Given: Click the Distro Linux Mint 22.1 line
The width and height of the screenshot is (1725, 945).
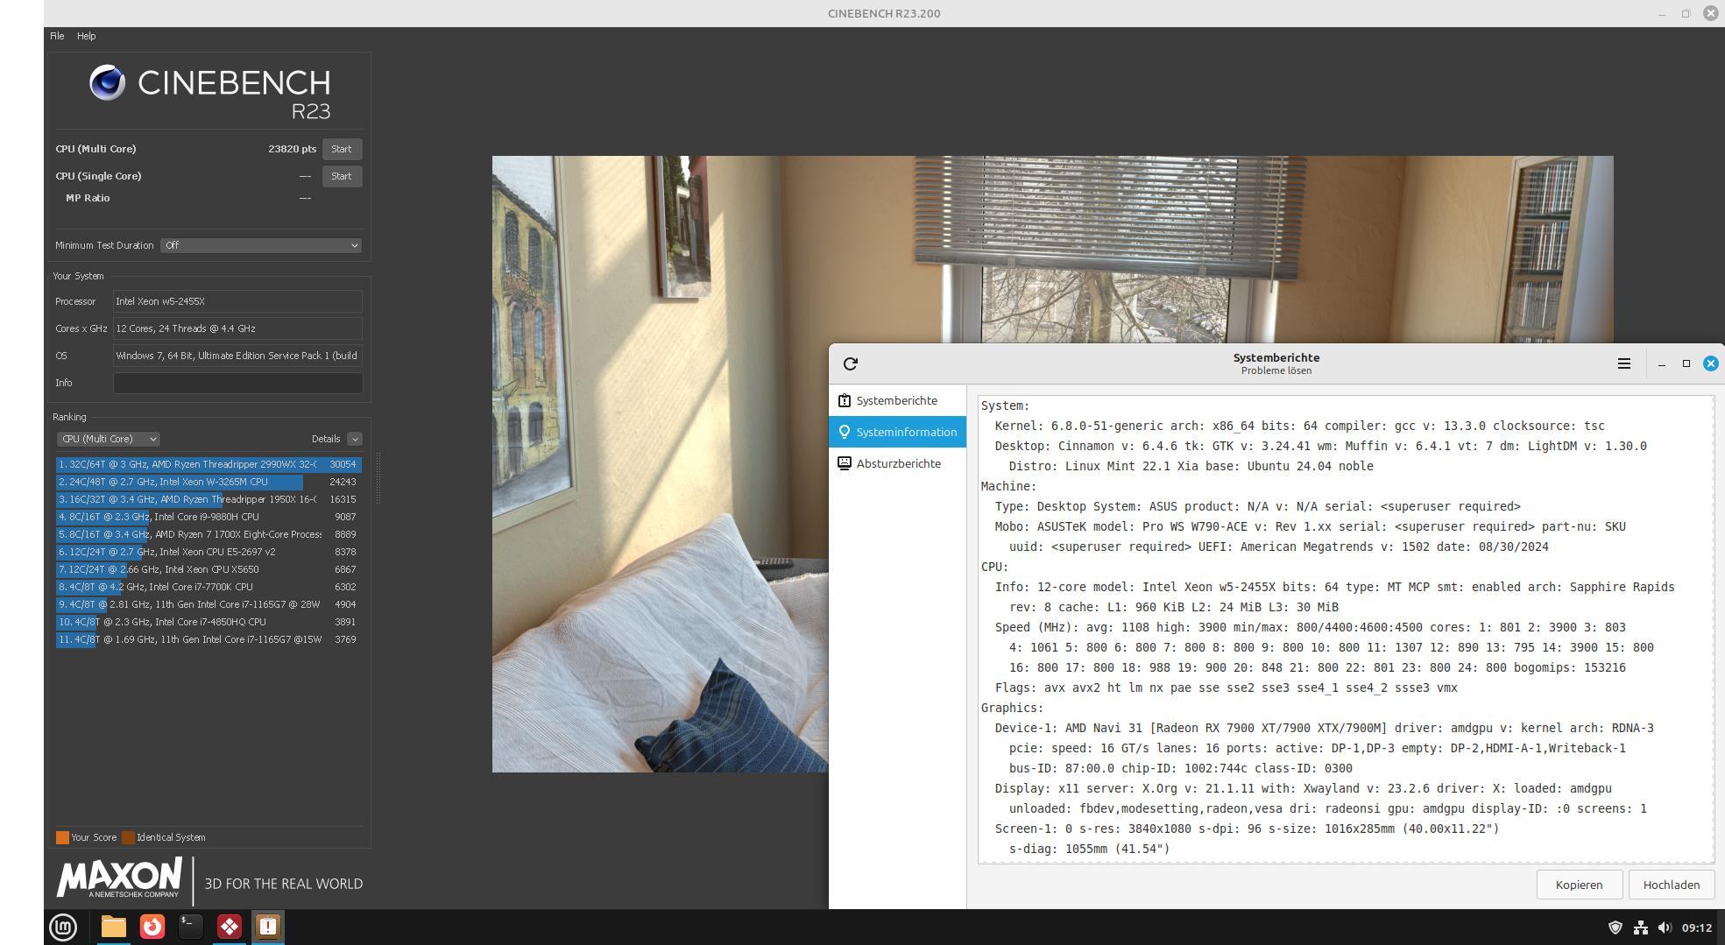Looking at the screenshot, I should tap(1191, 466).
